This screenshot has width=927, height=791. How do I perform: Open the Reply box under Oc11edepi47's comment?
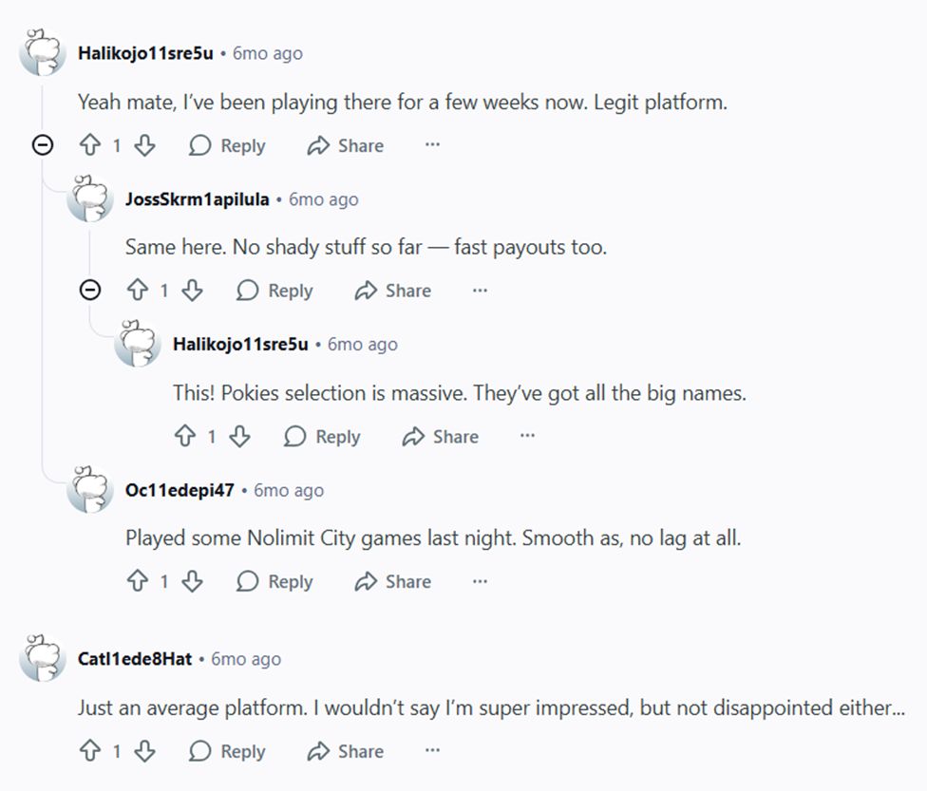pyautogui.click(x=275, y=581)
